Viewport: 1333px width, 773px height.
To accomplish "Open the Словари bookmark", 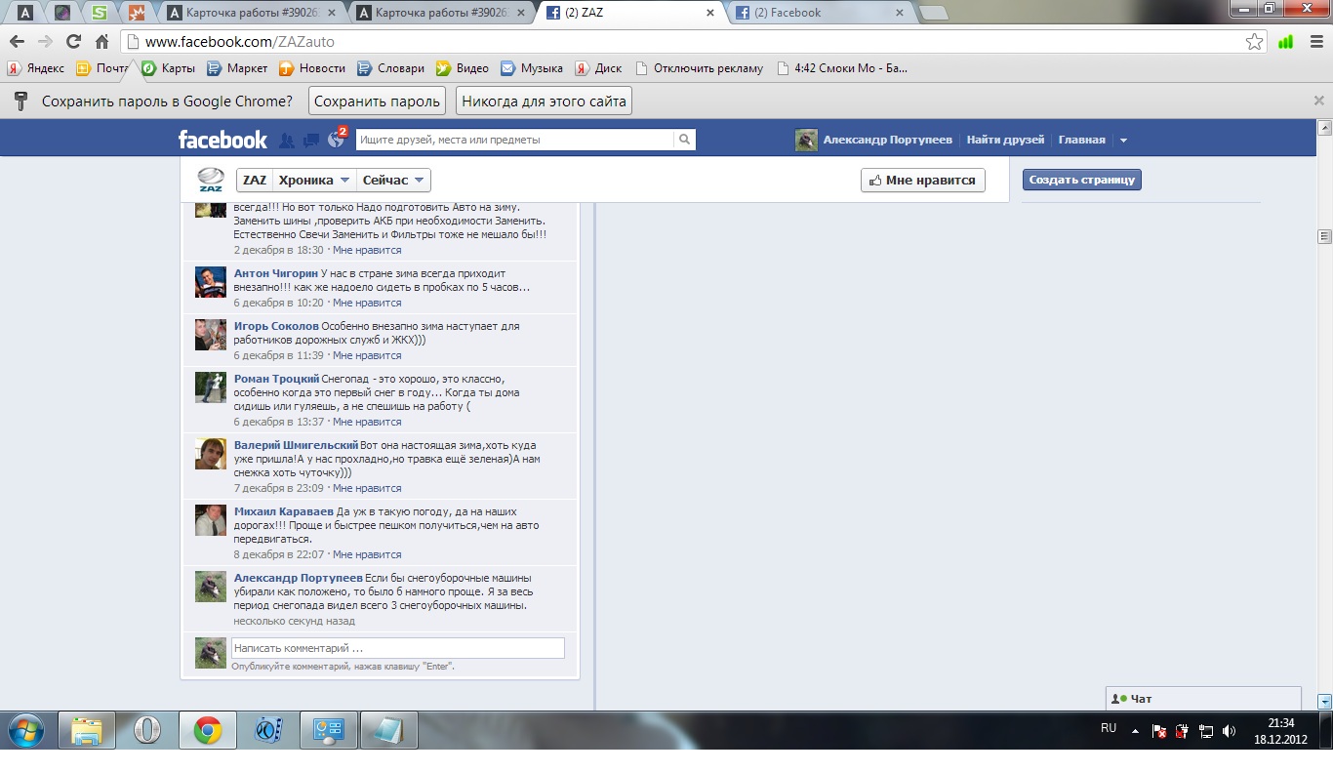I will (x=390, y=68).
